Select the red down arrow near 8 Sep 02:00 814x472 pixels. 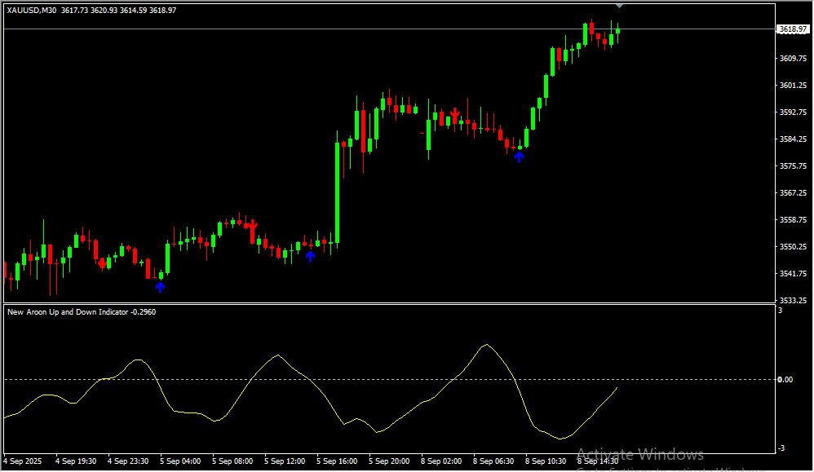tap(455, 114)
